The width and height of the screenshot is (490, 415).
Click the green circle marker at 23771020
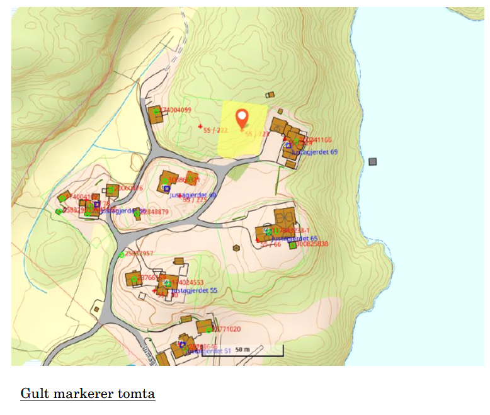click(208, 330)
